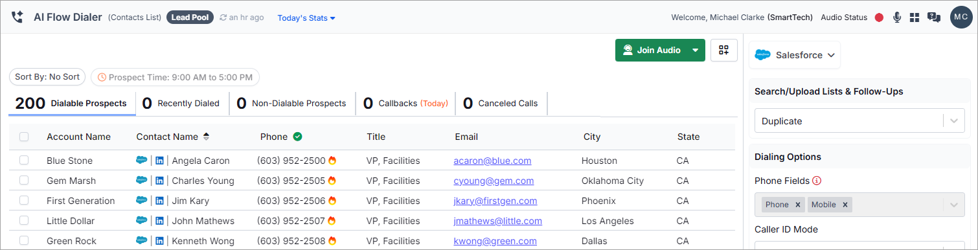Click Angela Caron's Salesforce icon
The height and width of the screenshot is (250, 978).
[142, 161]
